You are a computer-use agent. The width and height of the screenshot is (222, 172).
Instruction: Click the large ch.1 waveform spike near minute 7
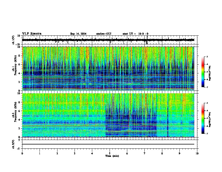coord(147,40)
